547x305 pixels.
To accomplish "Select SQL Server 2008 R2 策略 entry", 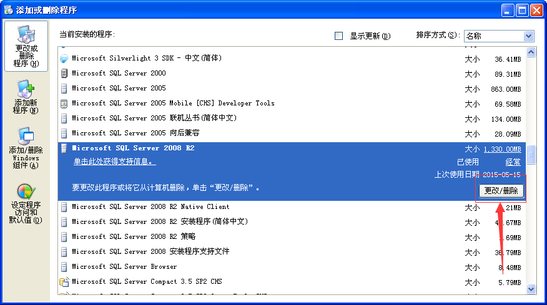I will tap(134, 236).
